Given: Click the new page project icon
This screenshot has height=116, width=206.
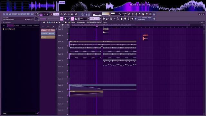Looking at the screenshot, I should point(122,19).
